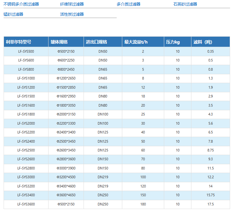
Task: Open the 石英砂过滤器 link
Action: coord(185,4)
